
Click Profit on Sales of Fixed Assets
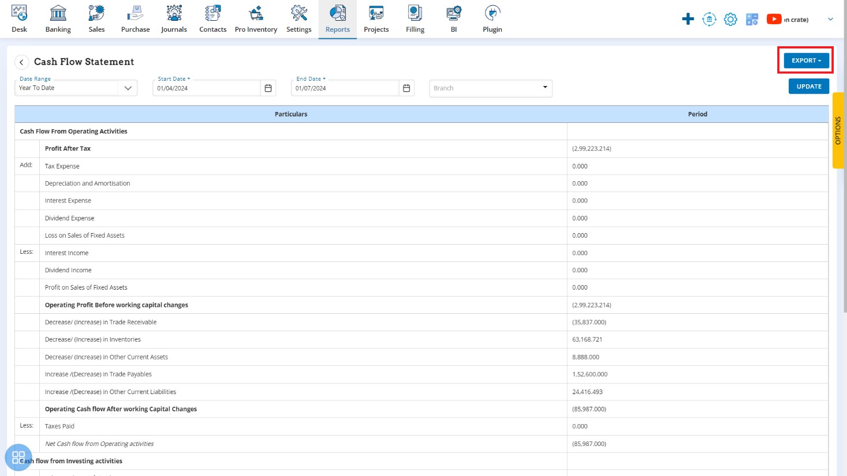point(86,287)
